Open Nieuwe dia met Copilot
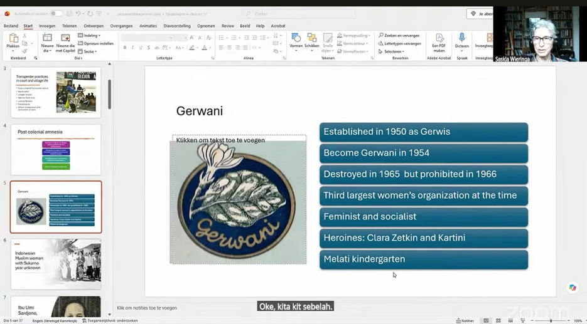Image resolution: width=587 pixels, height=324 pixels. click(65, 43)
